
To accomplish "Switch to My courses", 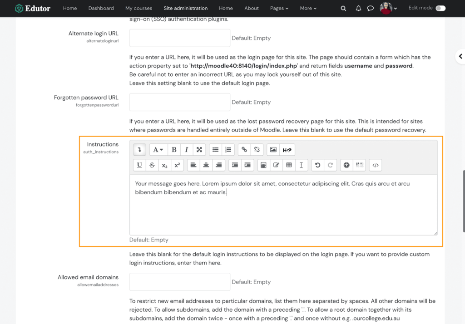I will tap(139, 8).
